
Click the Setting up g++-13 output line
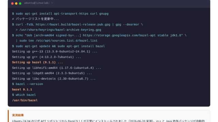(54, 52)
